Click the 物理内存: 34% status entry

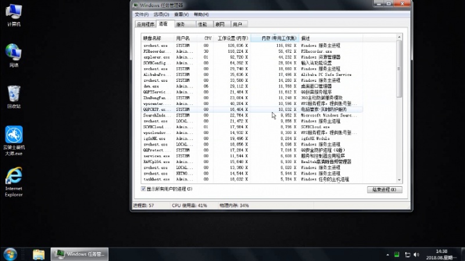point(234,205)
